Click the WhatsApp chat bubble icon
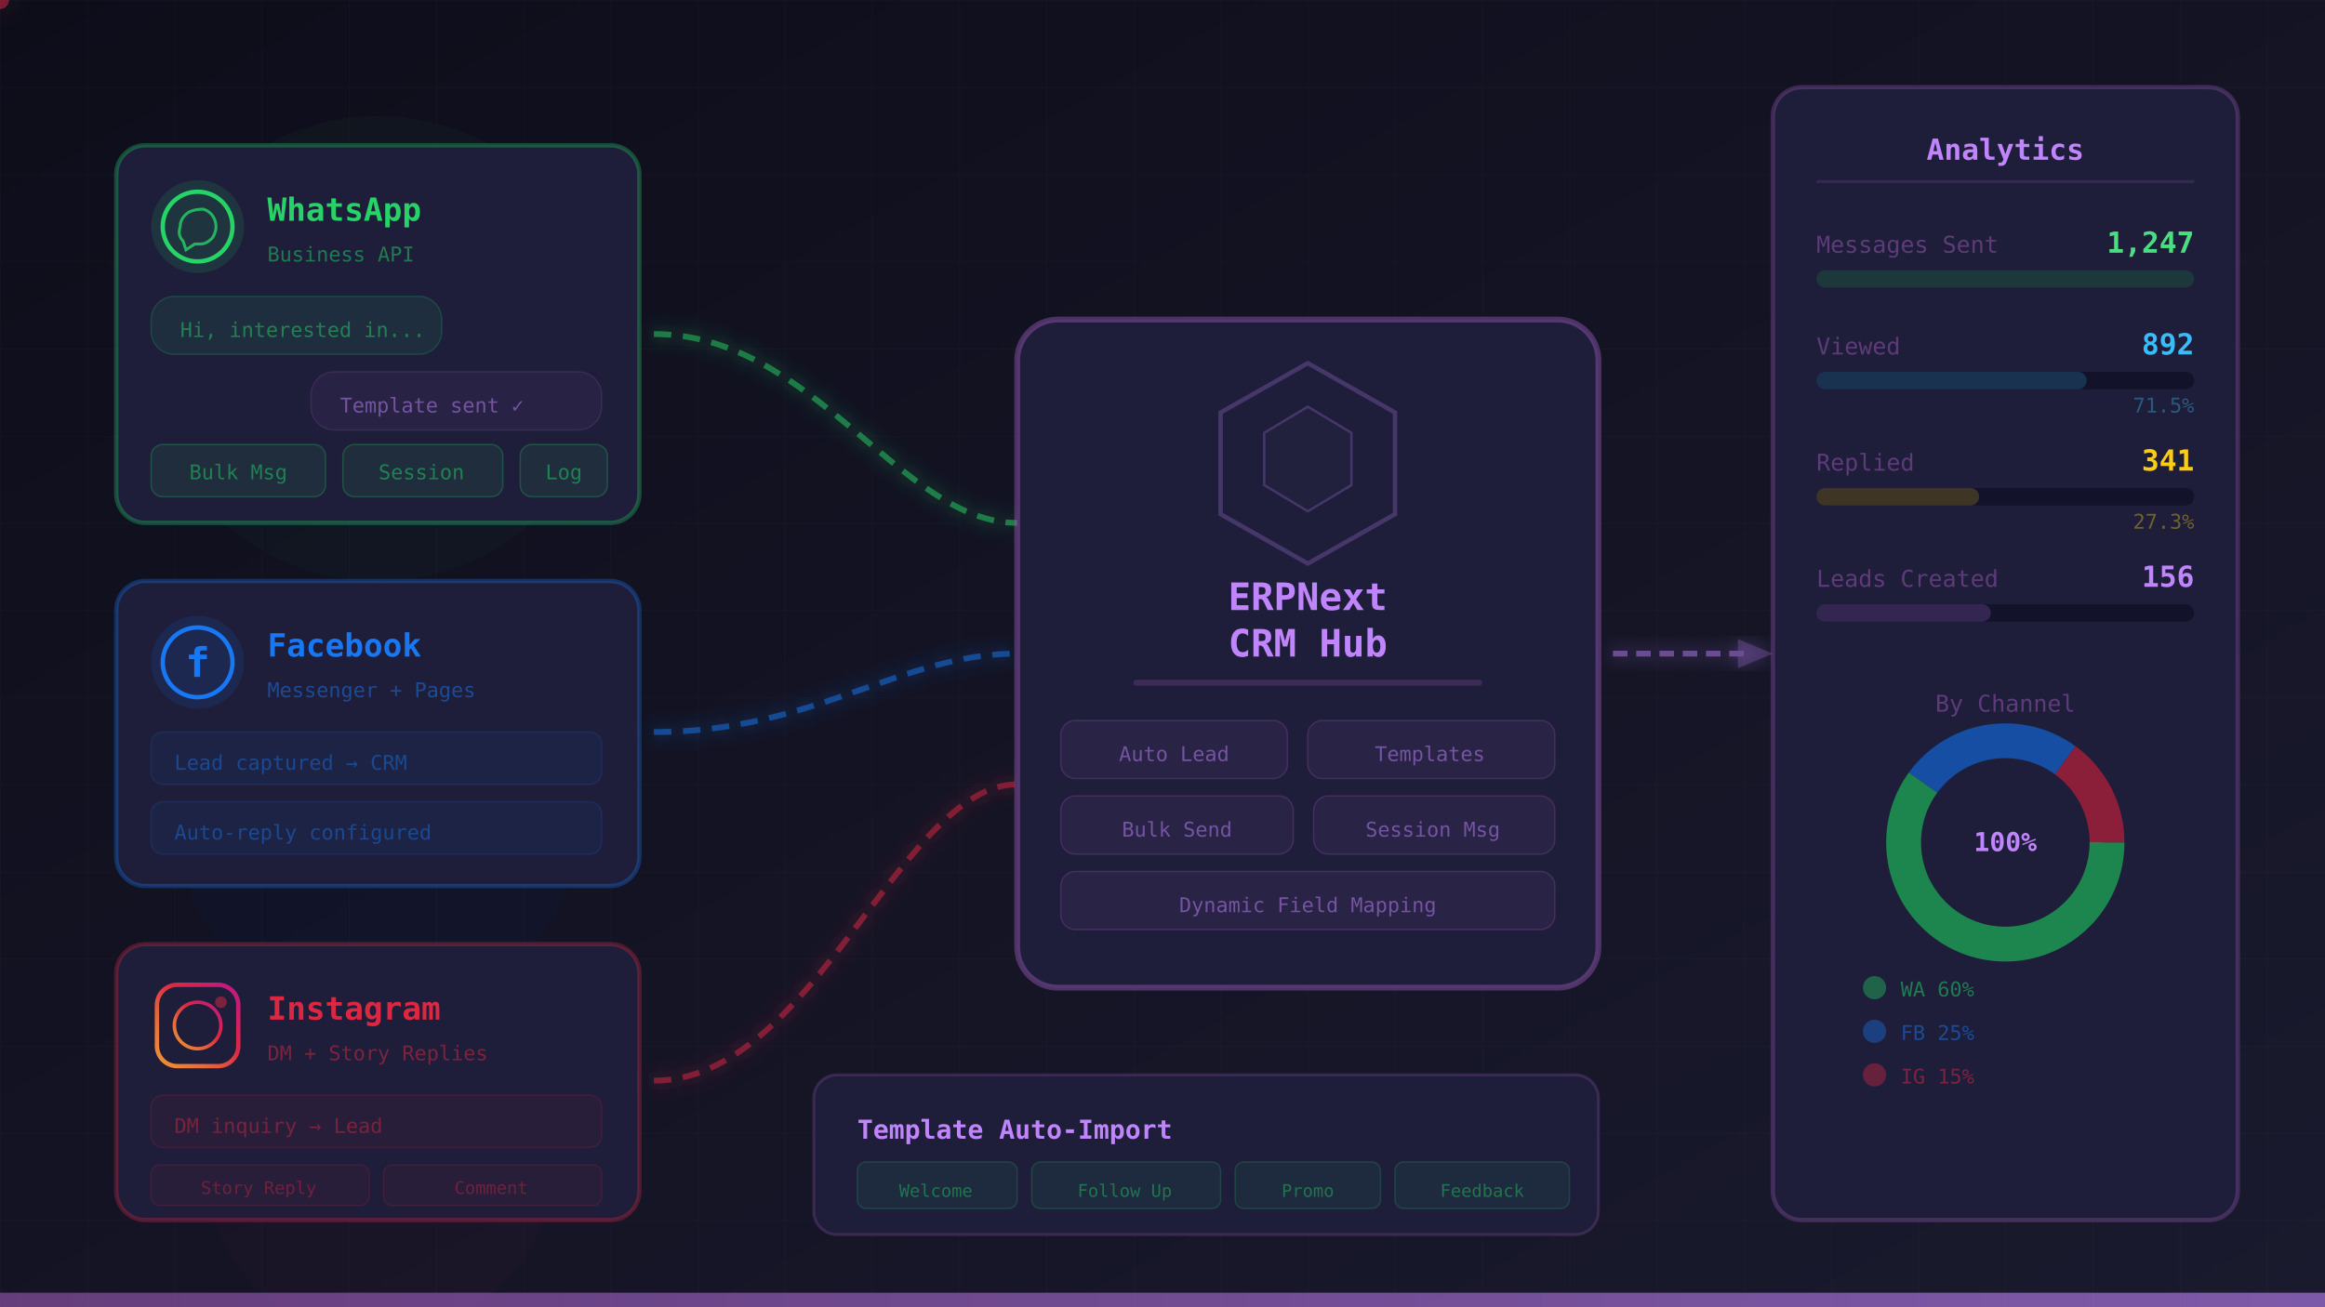This screenshot has height=1307, width=2325. (197, 226)
